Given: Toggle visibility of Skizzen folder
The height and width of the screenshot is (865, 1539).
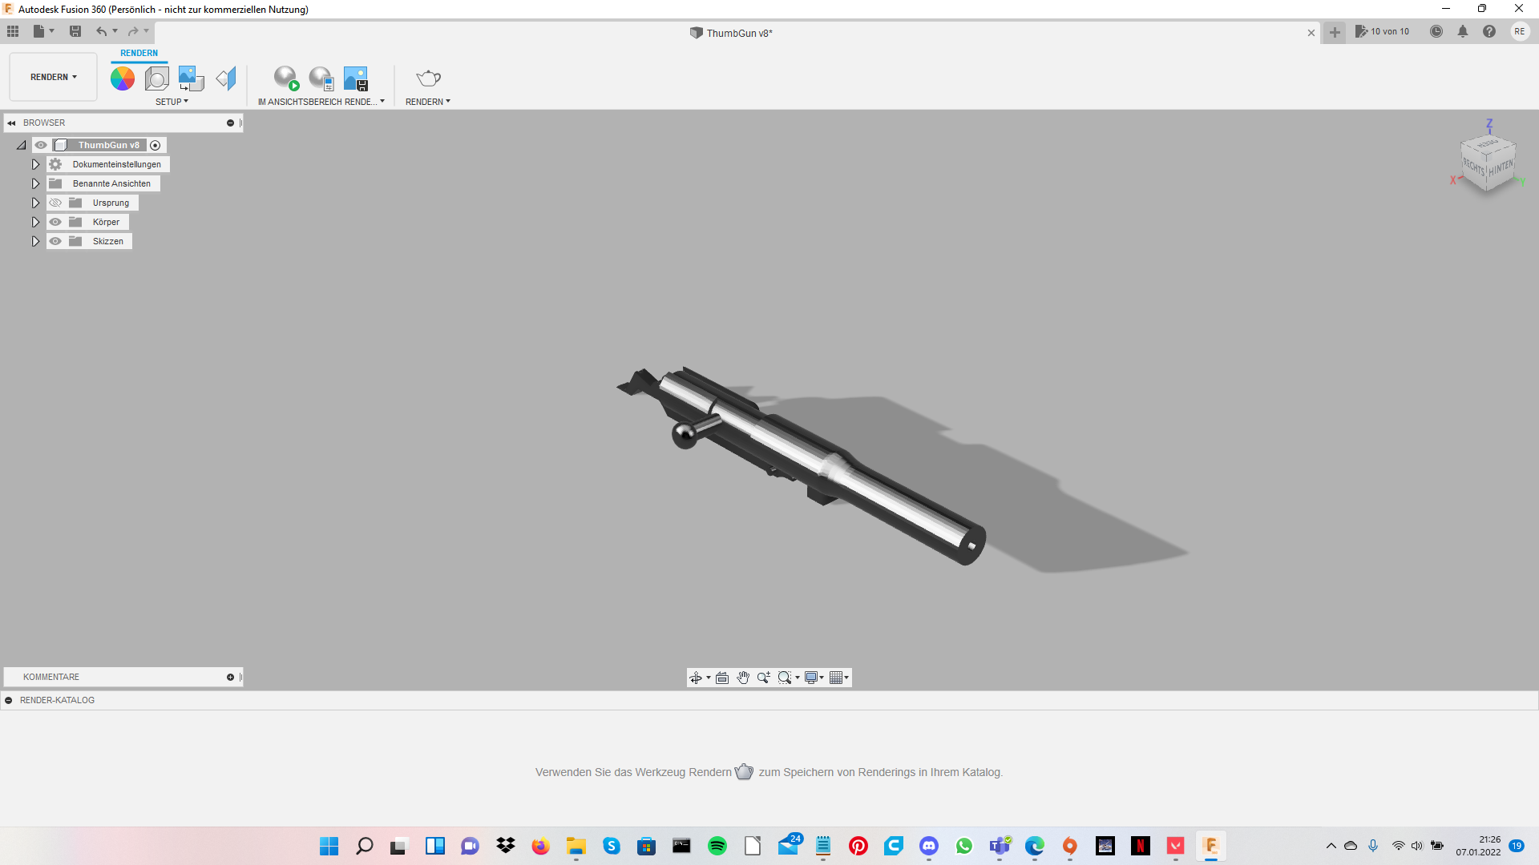Looking at the screenshot, I should (x=55, y=241).
